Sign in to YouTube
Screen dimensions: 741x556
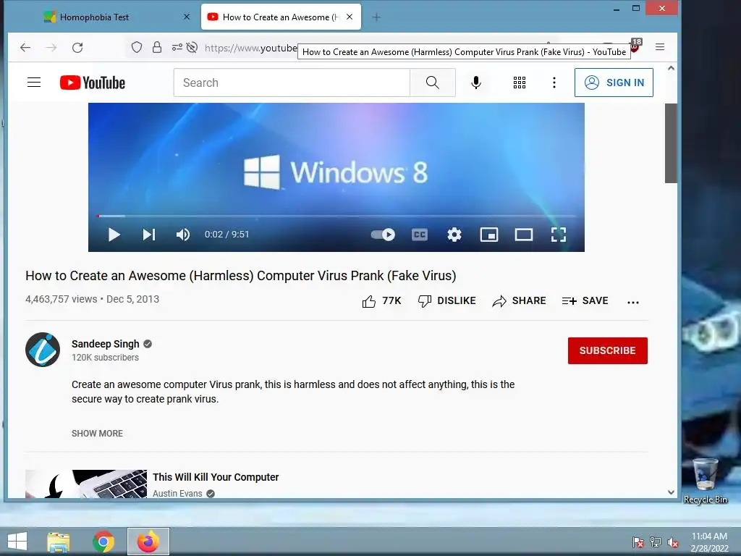[614, 83]
